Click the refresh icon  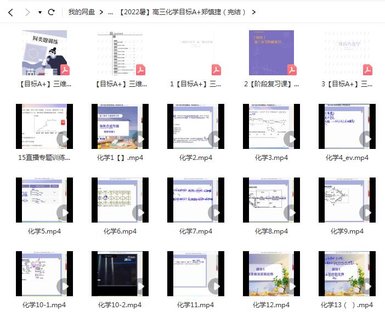pos(52,12)
